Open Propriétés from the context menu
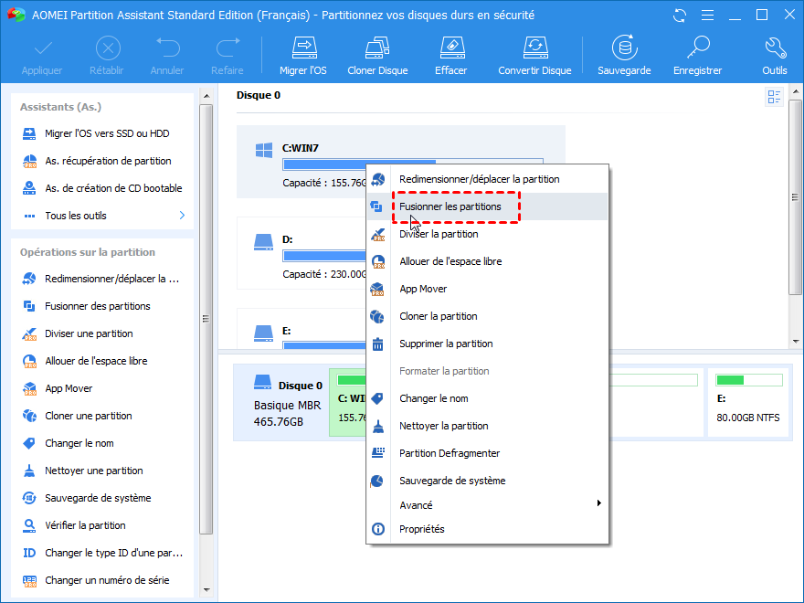This screenshot has height=603, width=804. pyautogui.click(x=487, y=529)
